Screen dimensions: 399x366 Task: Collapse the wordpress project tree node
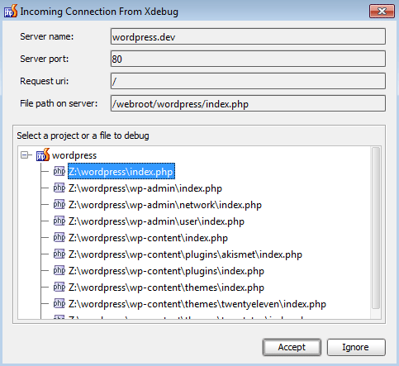tap(25, 155)
